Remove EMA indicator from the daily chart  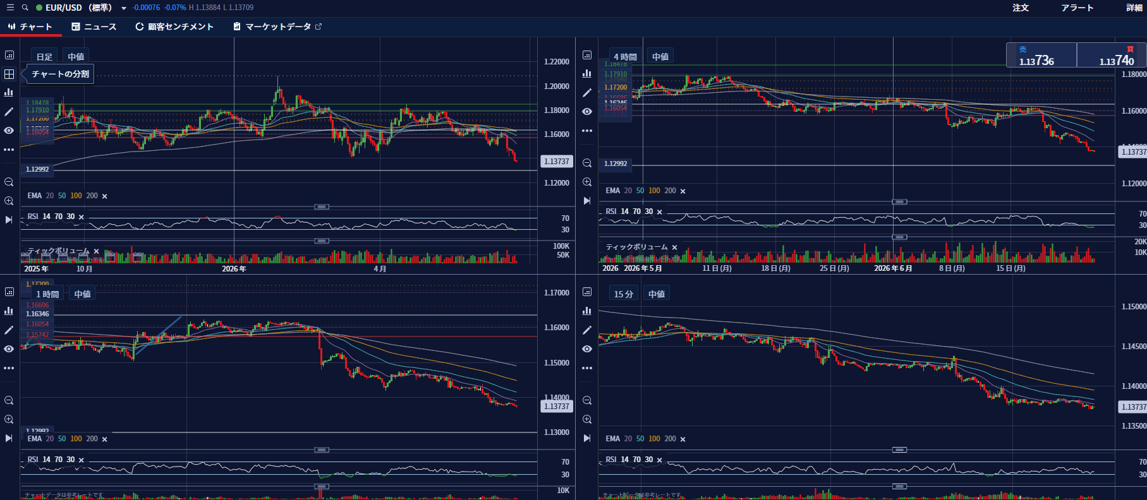(x=105, y=196)
